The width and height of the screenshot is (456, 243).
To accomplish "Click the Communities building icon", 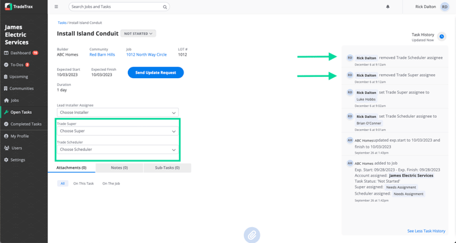I will [x=6, y=88].
